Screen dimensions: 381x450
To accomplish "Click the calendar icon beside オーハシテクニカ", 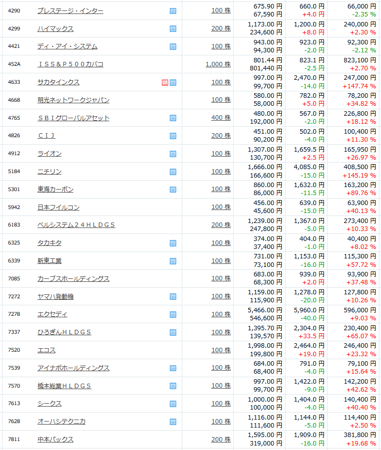I will (x=173, y=422).
